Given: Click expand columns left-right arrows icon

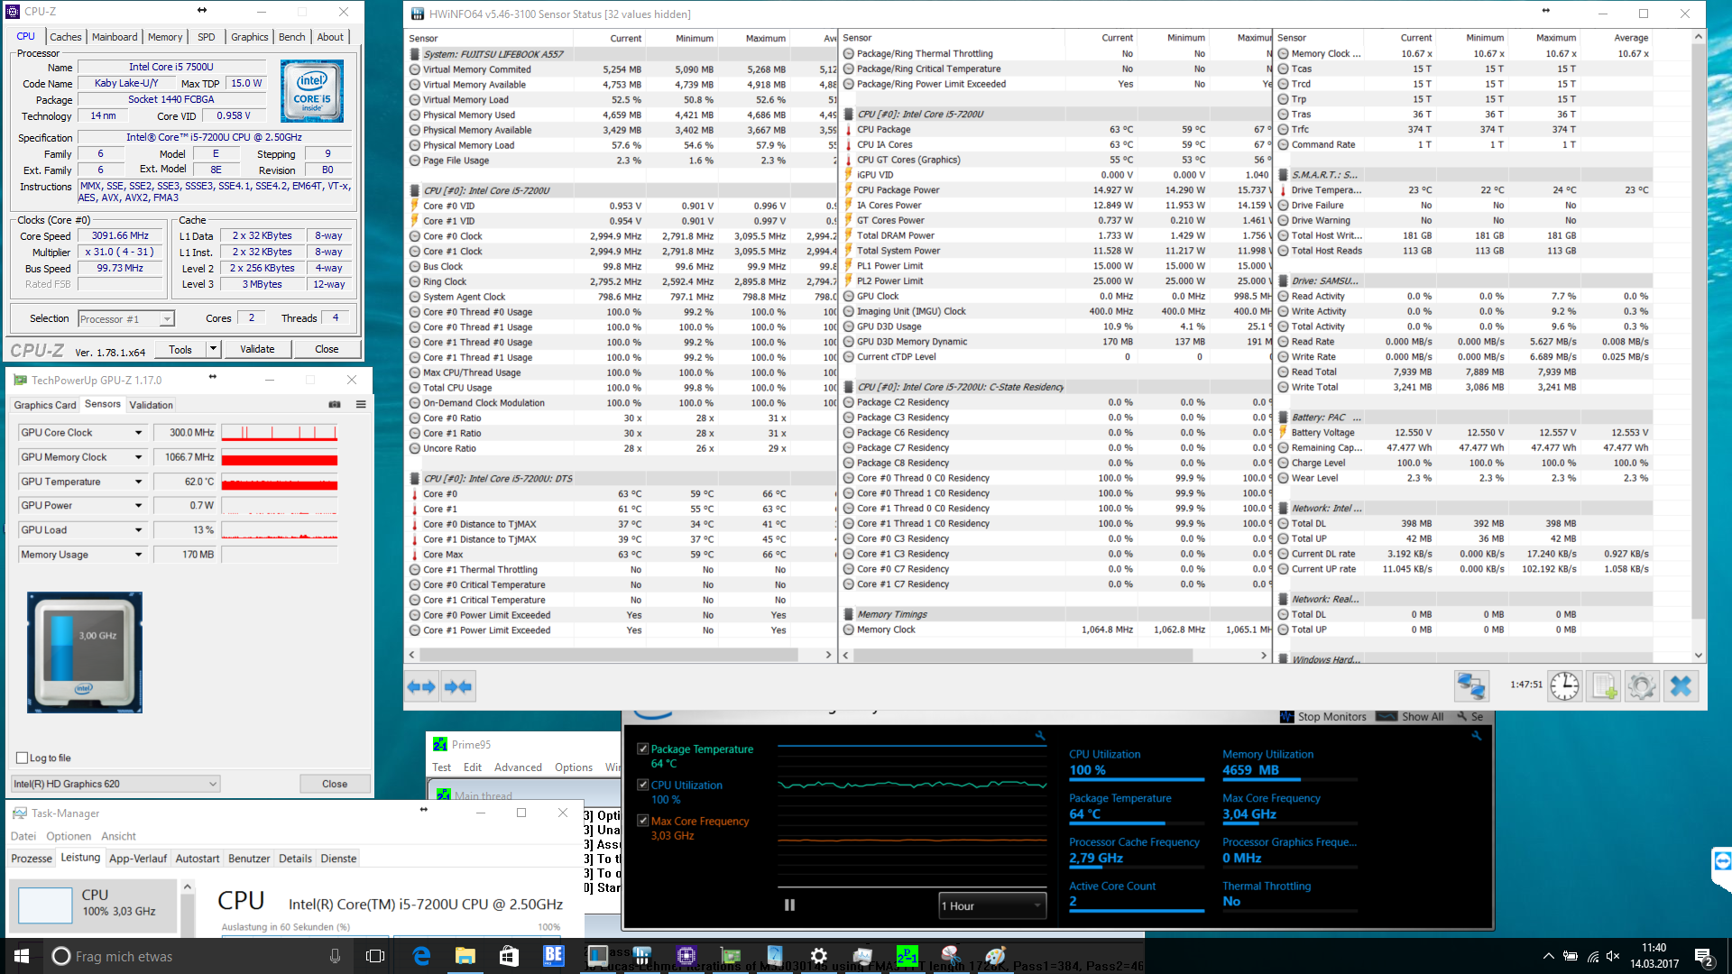Looking at the screenshot, I should [421, 686].
